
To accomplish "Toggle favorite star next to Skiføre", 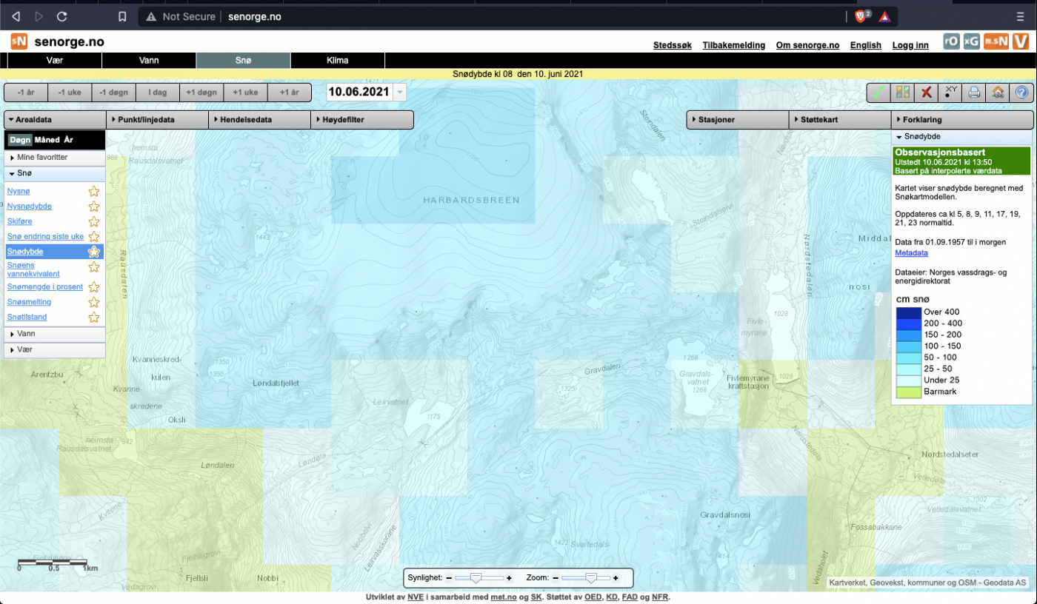I will pyautogui.click(x=94, y=221).
